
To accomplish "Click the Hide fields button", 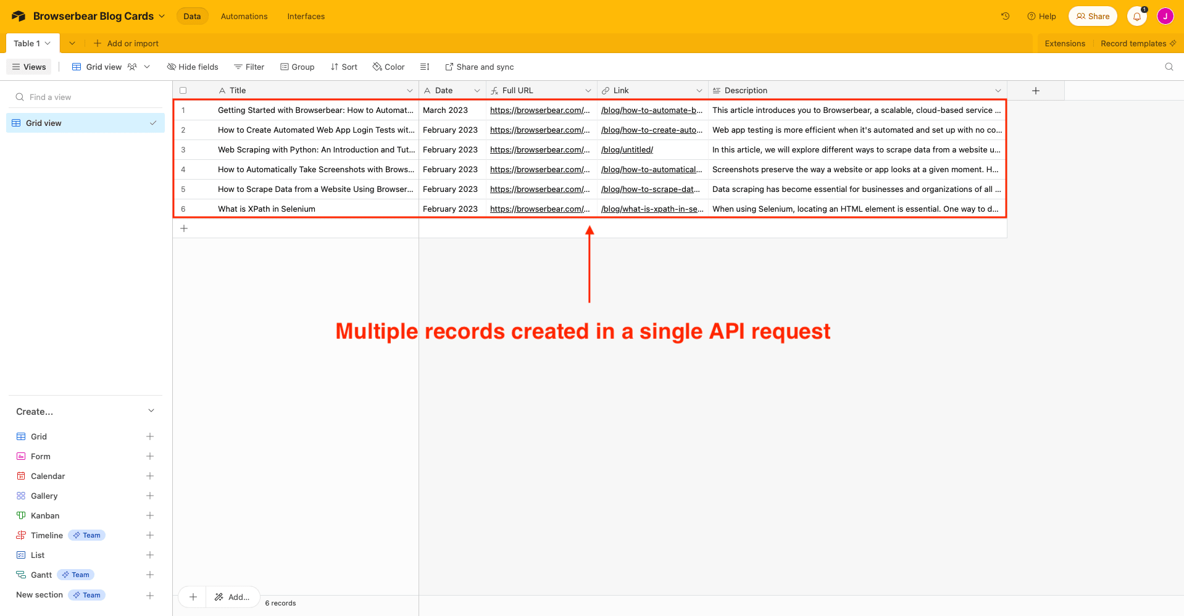I will coord(193,67).
